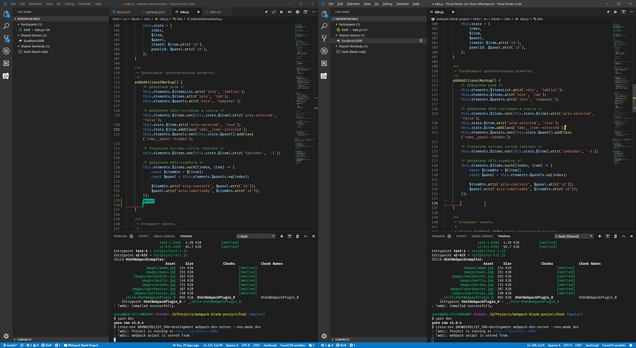Open Debug Console tab in left window panel
The height and width of the screenshot is (348, 636).
164,236
